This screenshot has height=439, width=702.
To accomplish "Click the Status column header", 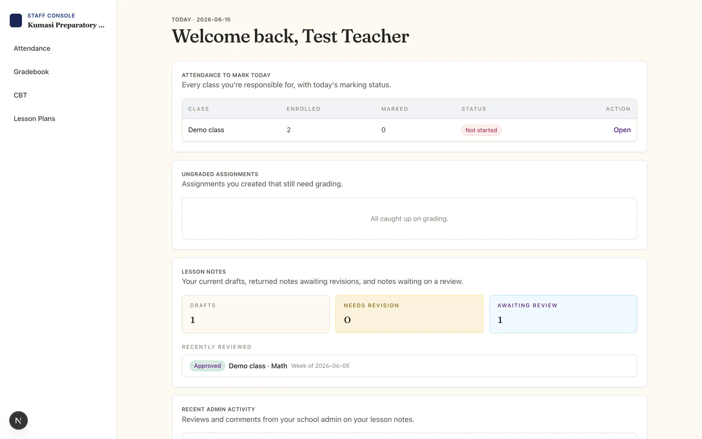I will (474, 109).
